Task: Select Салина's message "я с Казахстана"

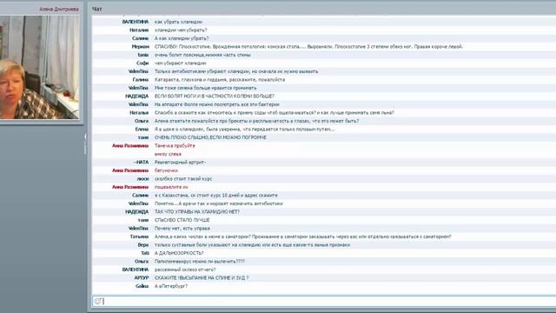Action: pyautogui.click(x=216, y=195)
